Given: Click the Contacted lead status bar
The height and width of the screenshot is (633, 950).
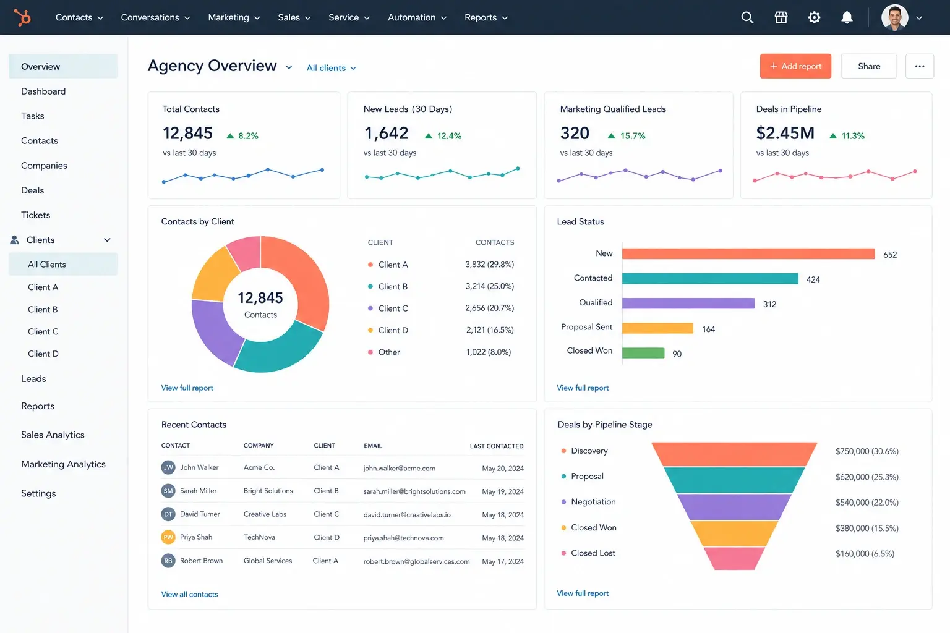Looking at the screenshot, I should pyautogui.click(x=710, y=278).
